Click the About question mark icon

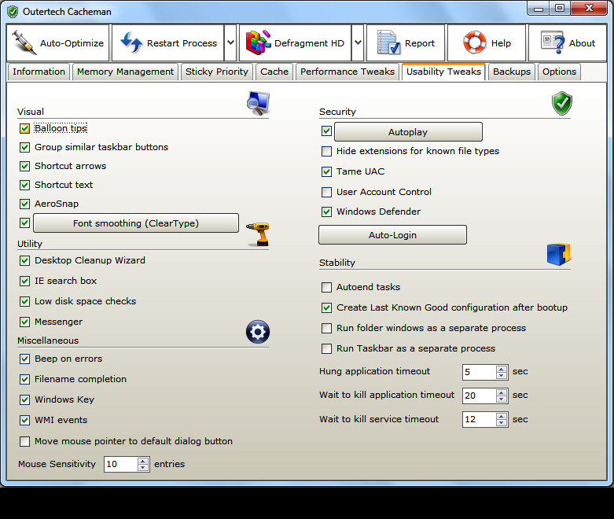(x=553, y=42)
